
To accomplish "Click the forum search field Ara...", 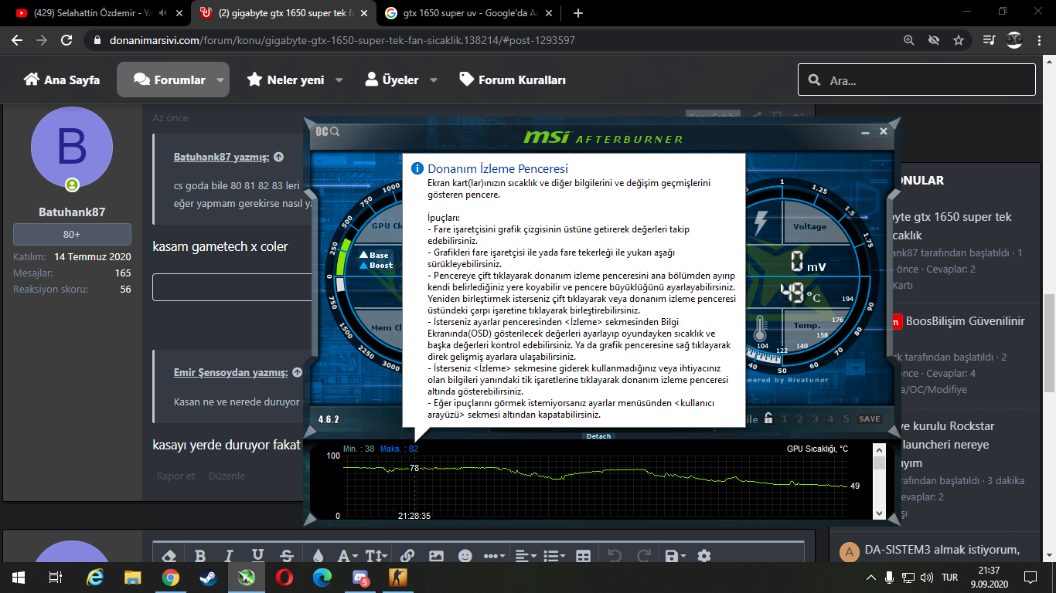I will tap(917, 80).
